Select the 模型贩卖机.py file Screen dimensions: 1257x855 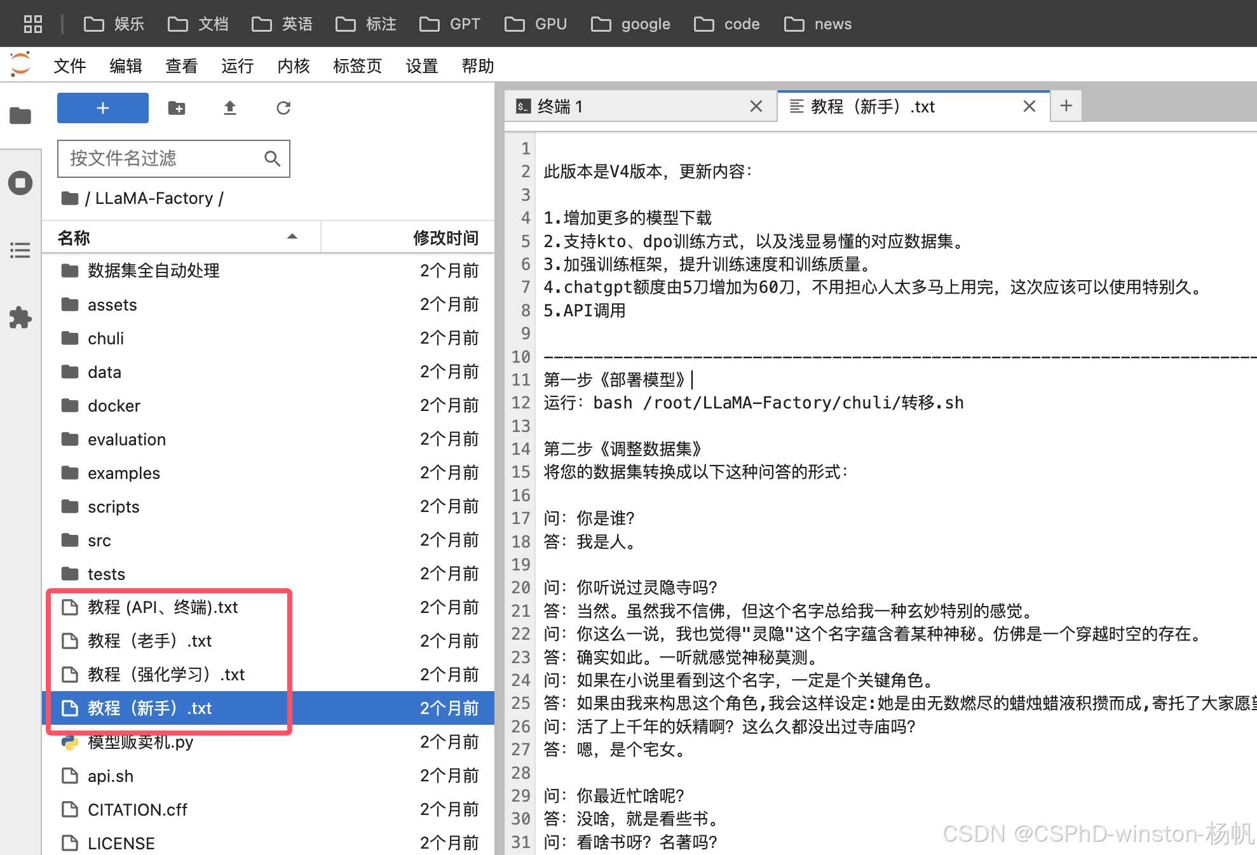(x=140, y=742)
